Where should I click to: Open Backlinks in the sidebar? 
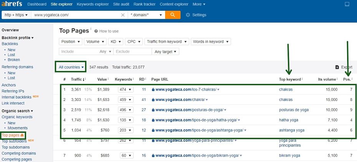tap(10, 44)
